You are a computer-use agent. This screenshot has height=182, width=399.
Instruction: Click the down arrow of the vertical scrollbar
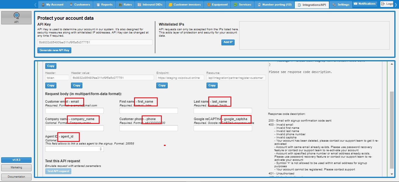click(x=392, y=174)
